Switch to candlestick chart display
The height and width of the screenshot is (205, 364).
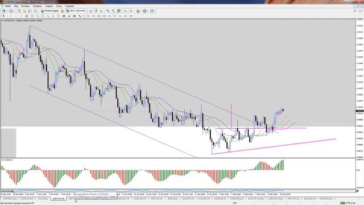[x=96, y=11]
